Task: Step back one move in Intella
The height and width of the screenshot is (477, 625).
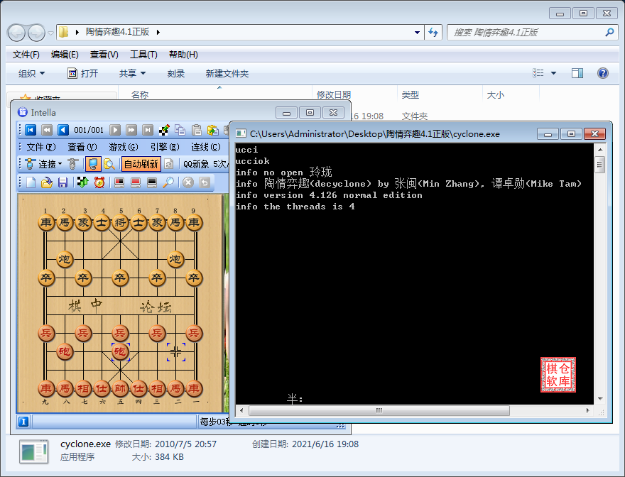Action: coord(63,130)
